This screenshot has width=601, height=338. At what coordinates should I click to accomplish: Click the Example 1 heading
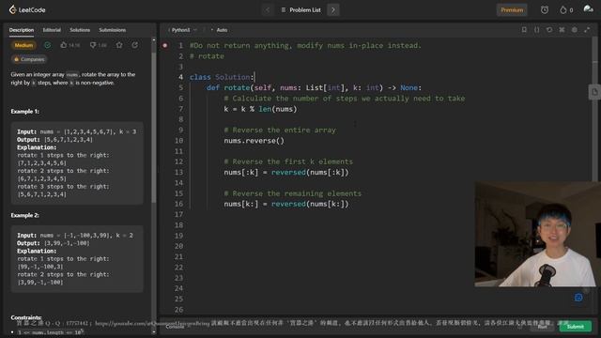click(x=25, y=112)
